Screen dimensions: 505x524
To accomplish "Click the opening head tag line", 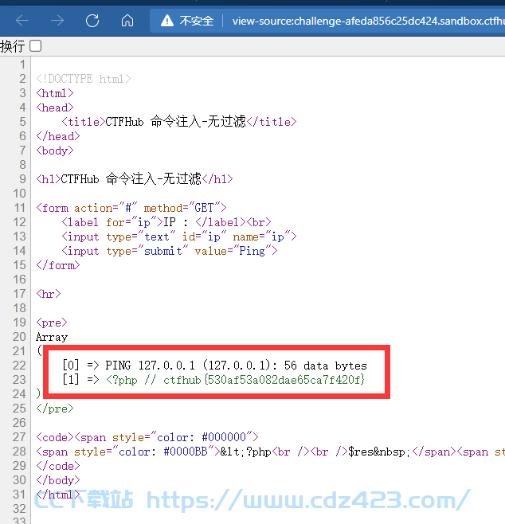I will click(x=55, y=108).
